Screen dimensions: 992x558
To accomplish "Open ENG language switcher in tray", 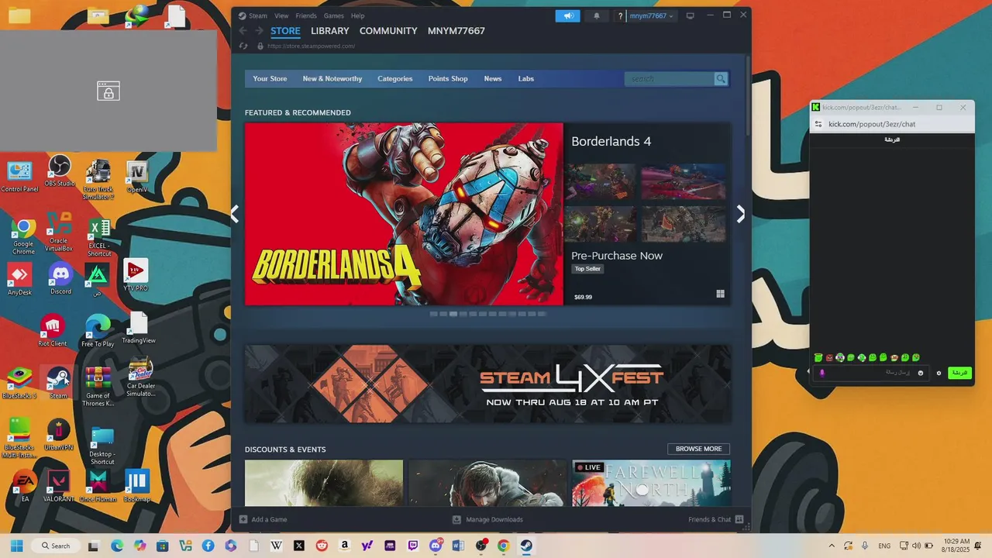I will 884,546.
